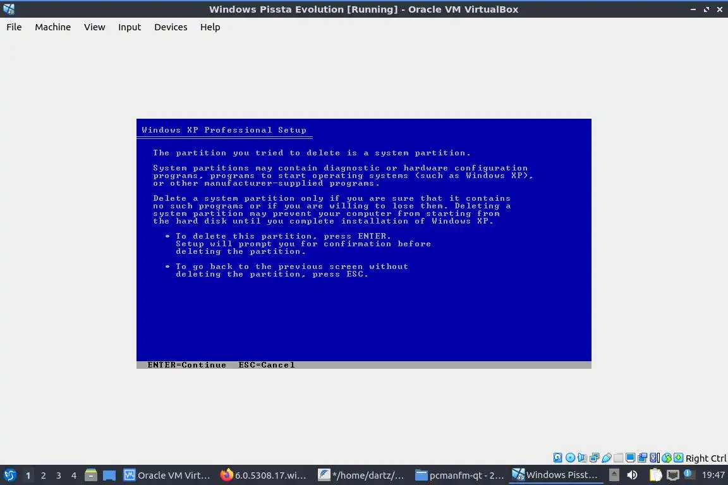Switch to workspace 1
Image resolution: width=728 pixels, height=485 pixels.
[x=28, y=476]
